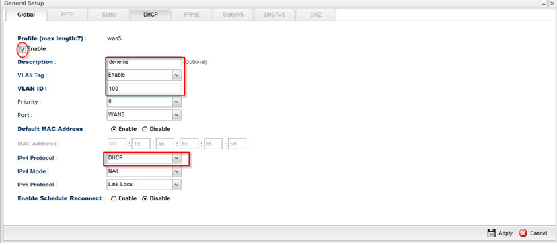Click the Apply button label

505,233
